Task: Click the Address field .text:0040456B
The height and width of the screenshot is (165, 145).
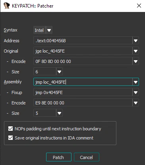Action: pyautogui.click(x=83, y=41)
